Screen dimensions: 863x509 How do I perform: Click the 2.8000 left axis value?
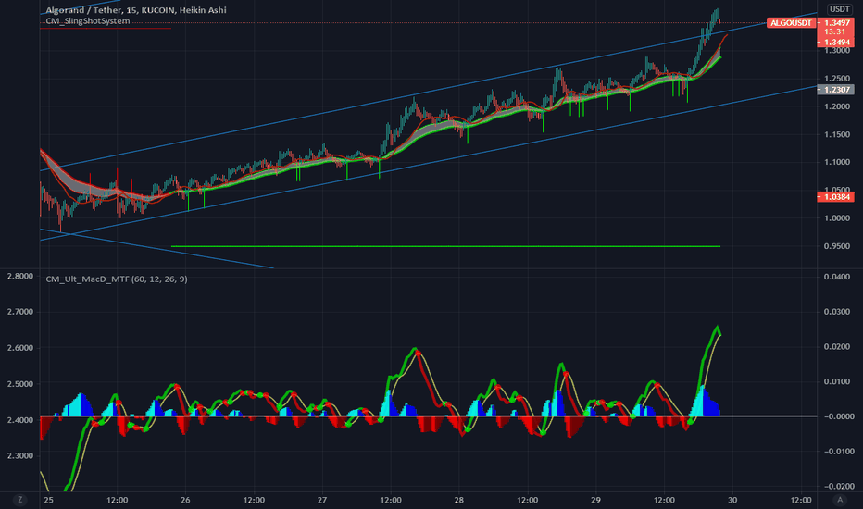tap(19, 276)
